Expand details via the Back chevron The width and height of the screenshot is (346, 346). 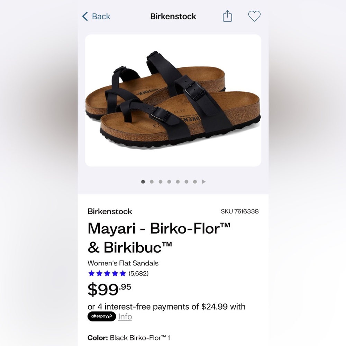pos(84,16)
